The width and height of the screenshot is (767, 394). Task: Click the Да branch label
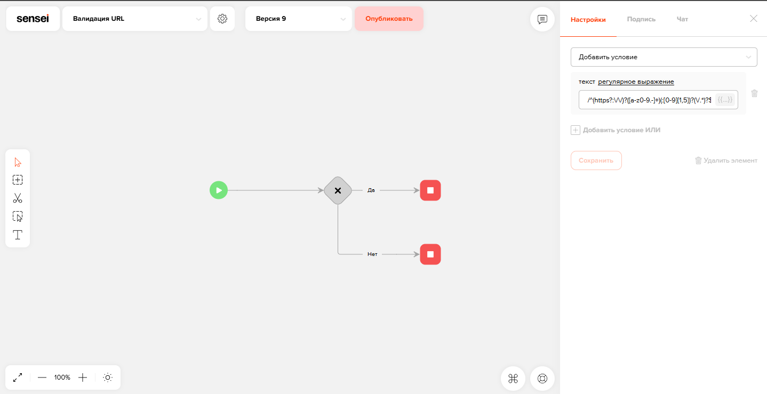pyautogui.click(x=371, y=190)
